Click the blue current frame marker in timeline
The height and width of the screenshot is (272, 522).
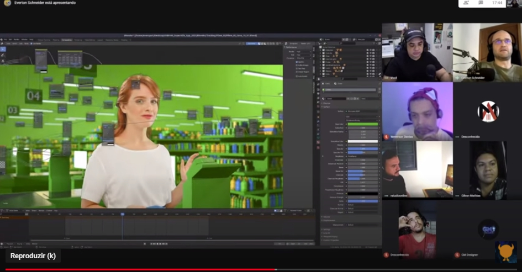coord(123,215)
